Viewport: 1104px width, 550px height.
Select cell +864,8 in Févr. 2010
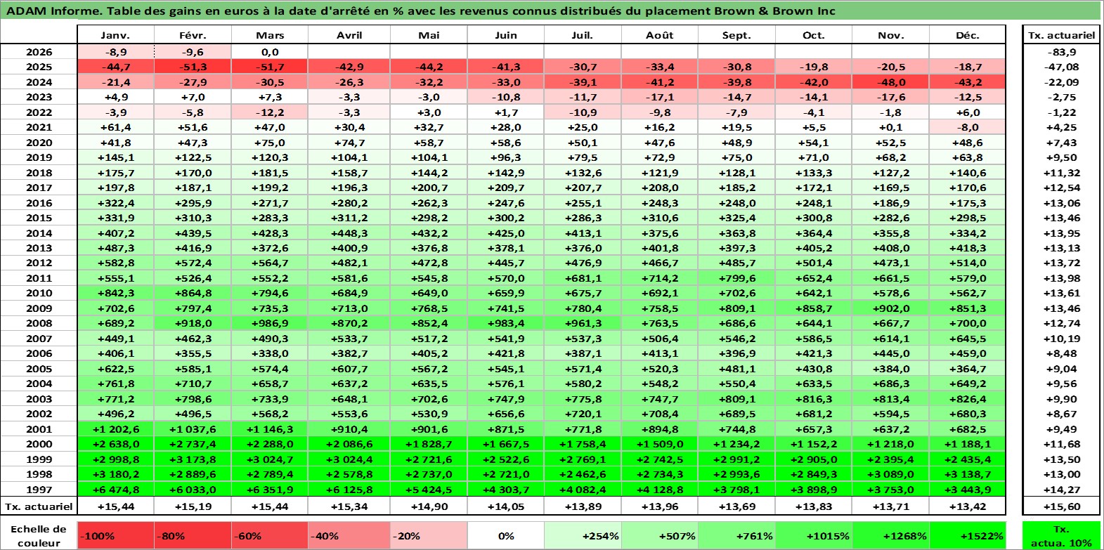[x=193, y=293]
